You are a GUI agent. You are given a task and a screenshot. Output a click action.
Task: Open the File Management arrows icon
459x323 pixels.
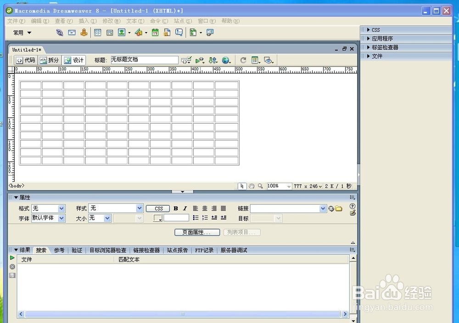[x=213, y=60]
